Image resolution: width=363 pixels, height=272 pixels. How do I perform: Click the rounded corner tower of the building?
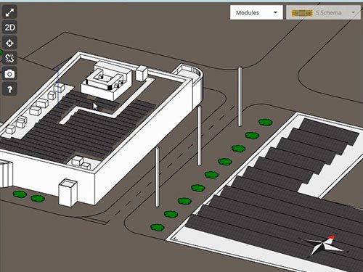pos(191,86)
